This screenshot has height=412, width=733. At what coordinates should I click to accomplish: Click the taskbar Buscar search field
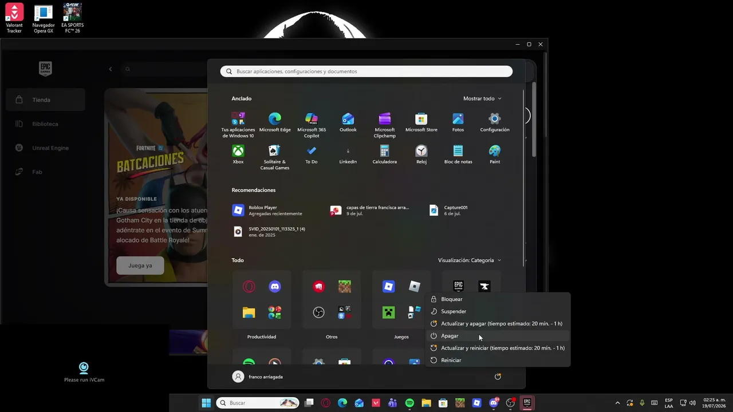[x=258, y=403]
